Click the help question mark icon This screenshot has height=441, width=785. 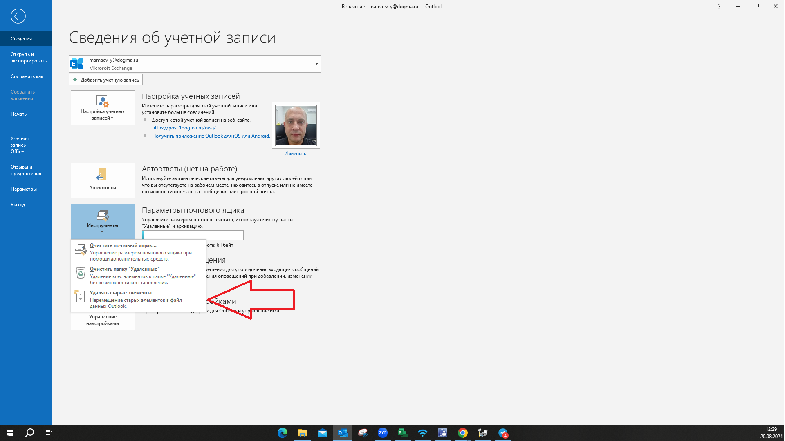click(x=719, y=7)
